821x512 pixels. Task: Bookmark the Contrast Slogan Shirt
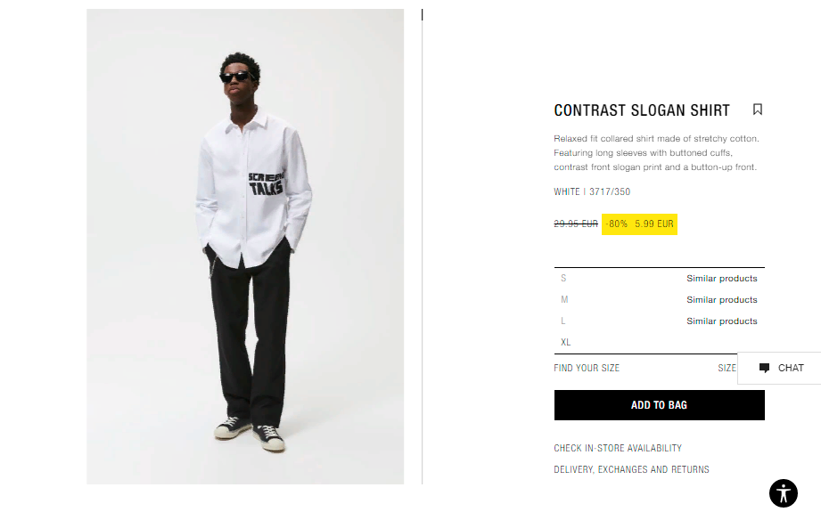click(x=757, y=110)
